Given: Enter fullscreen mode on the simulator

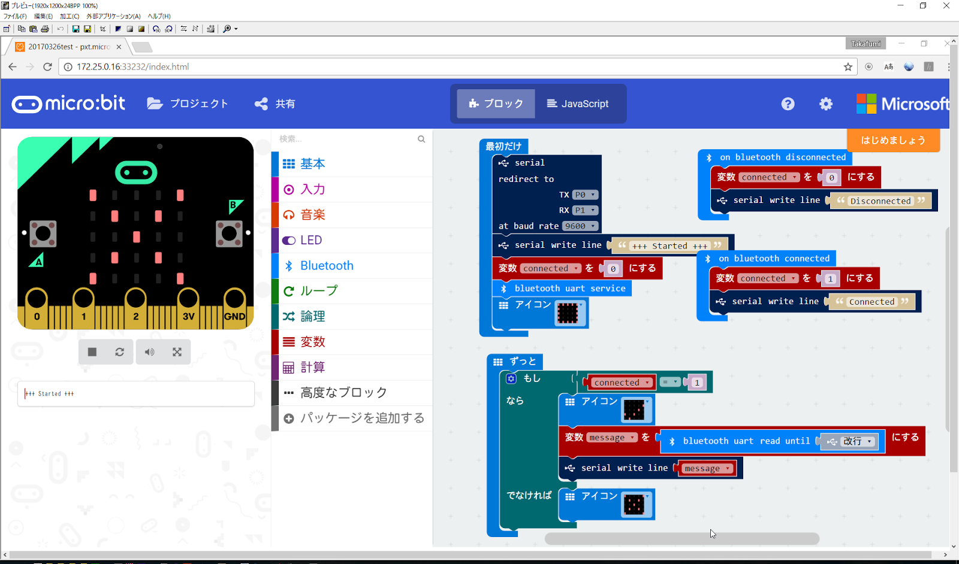Looking at the screenshot, I should pos(176,352).
